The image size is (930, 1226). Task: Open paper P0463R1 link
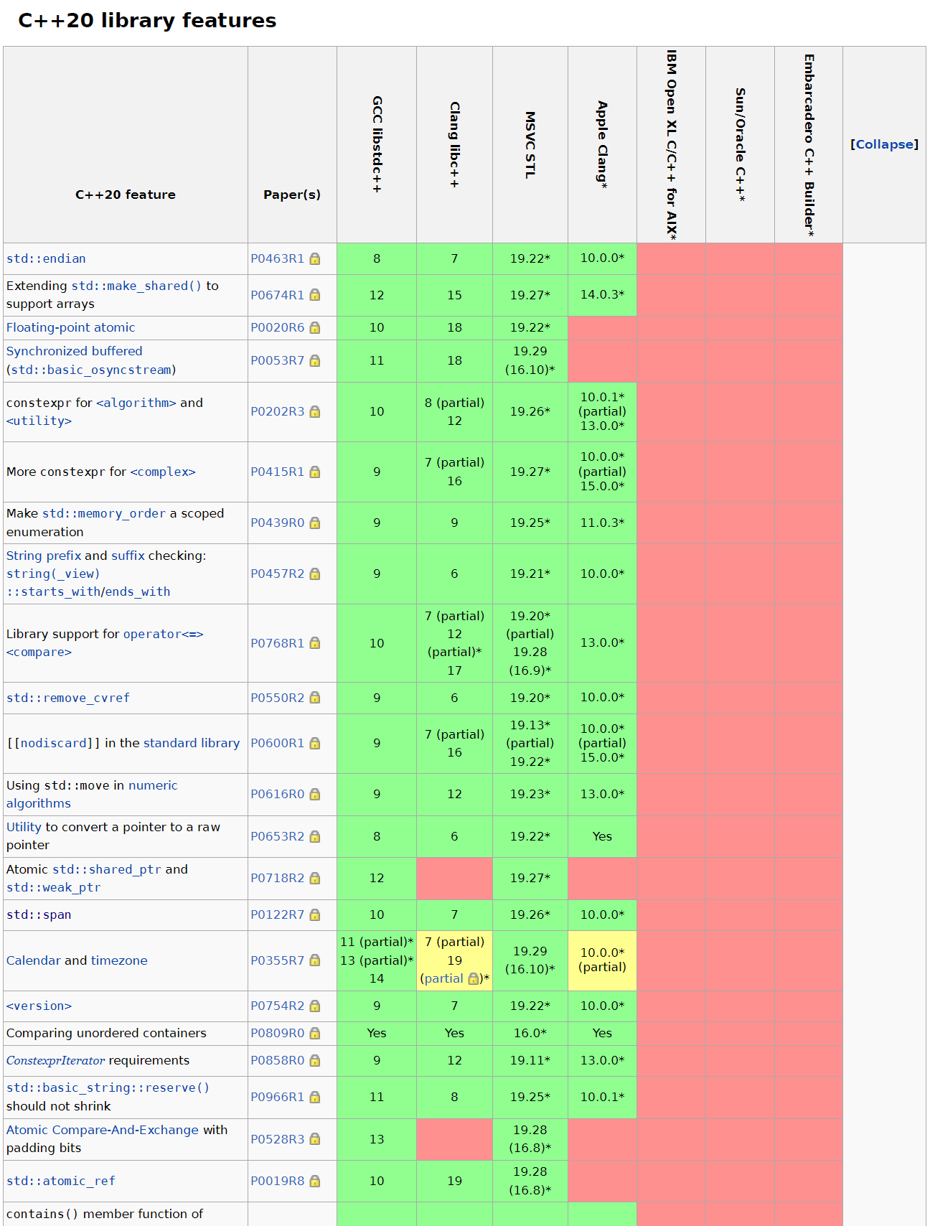click(277, 258)
